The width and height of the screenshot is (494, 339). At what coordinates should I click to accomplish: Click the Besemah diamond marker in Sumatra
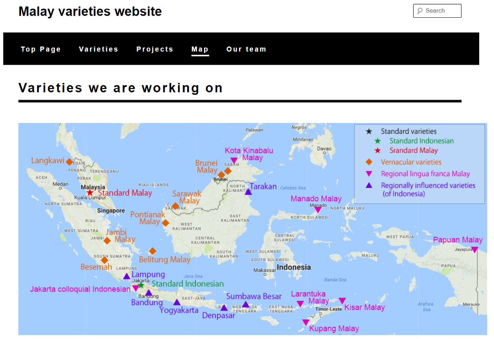pyautogui.click(x=105, y=260)
